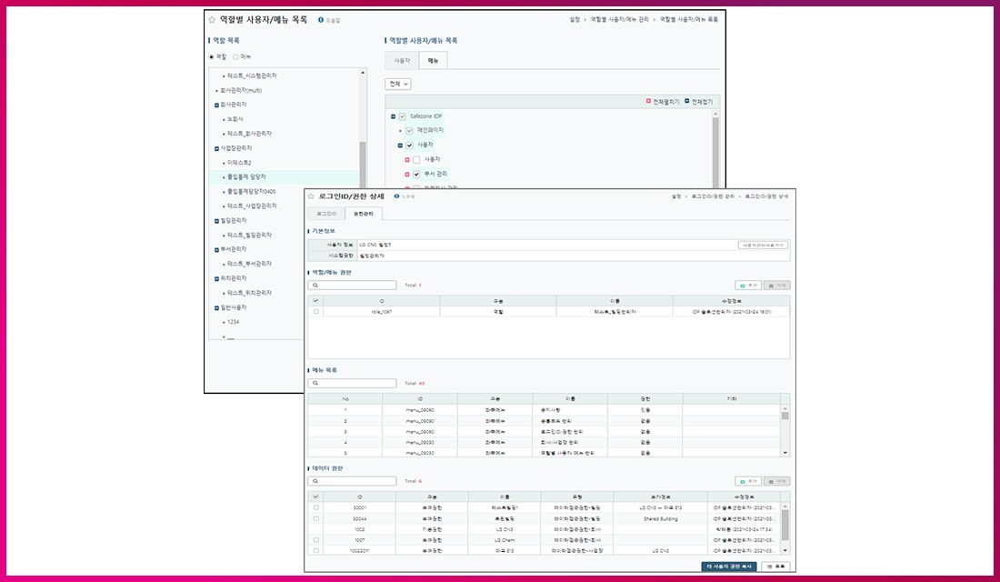Switch to the 사용자 tab
This screenshot has width=1000, height=582.
click(x=401, y=61)
